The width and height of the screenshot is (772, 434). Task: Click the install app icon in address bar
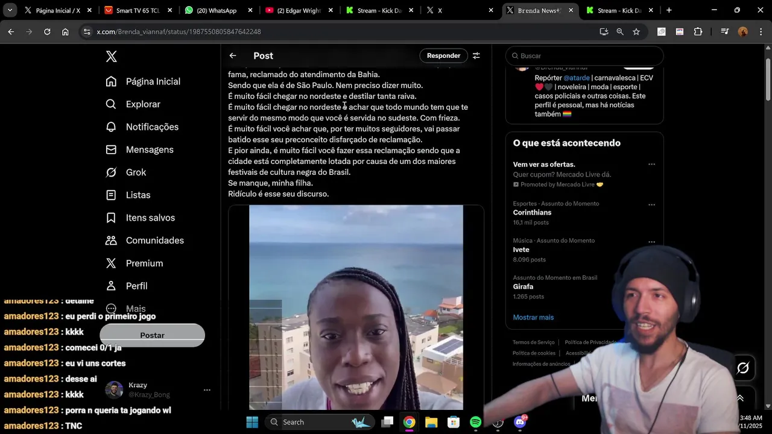click(604, 31)
